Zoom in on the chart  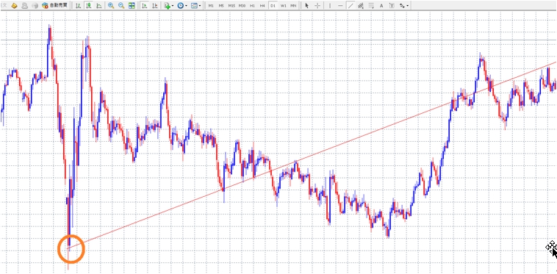tap(111, 6)
